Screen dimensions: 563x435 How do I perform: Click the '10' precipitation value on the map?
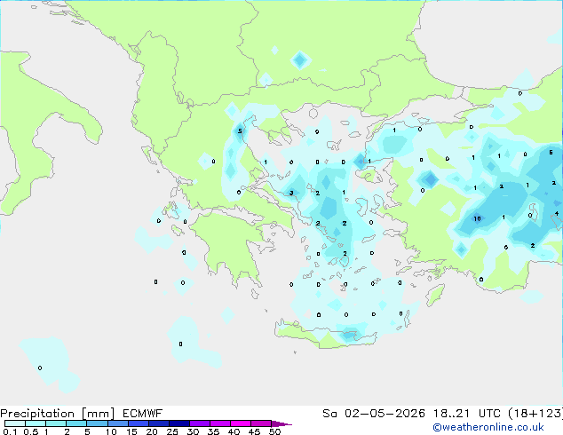(477, 218)
